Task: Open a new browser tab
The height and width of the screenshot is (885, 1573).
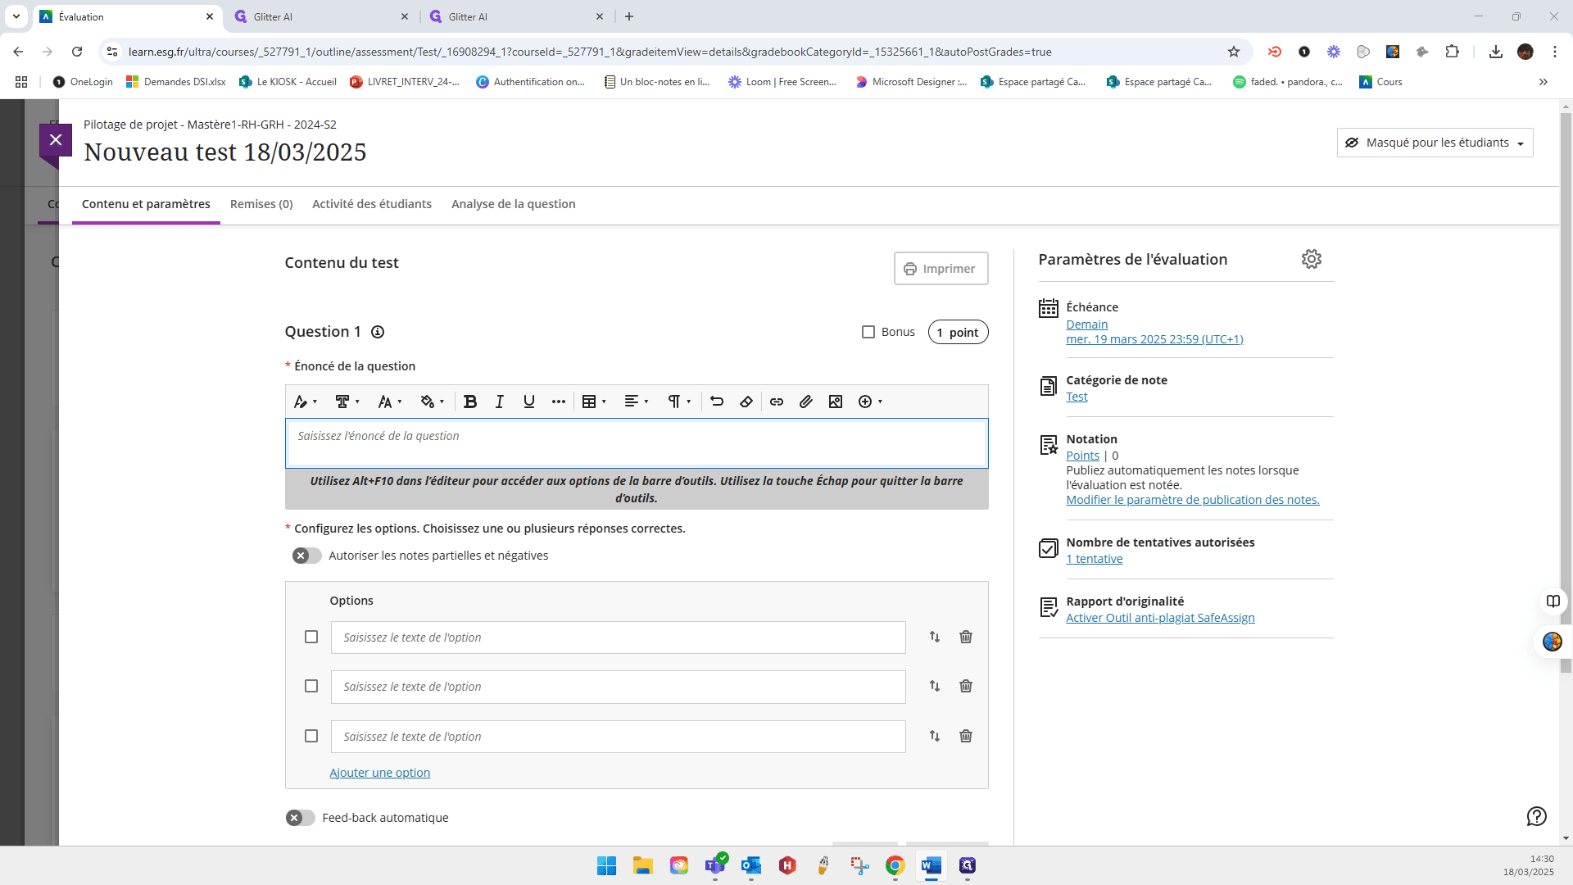Action: [x=629, y=16]
